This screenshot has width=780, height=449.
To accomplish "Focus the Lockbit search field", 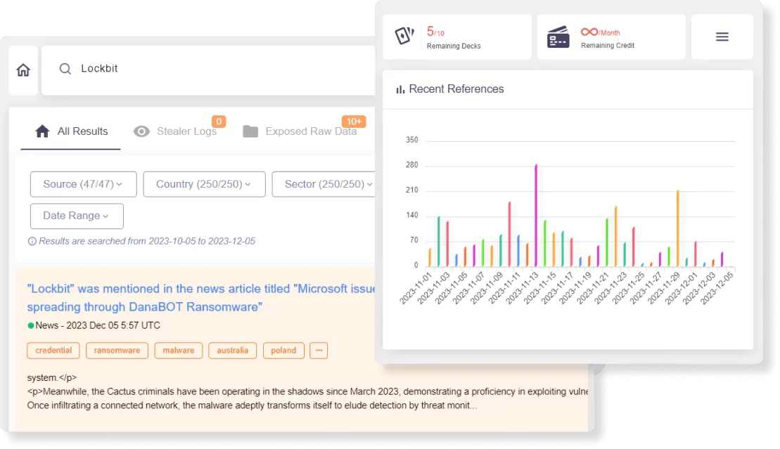I will [x=208, y=70].
